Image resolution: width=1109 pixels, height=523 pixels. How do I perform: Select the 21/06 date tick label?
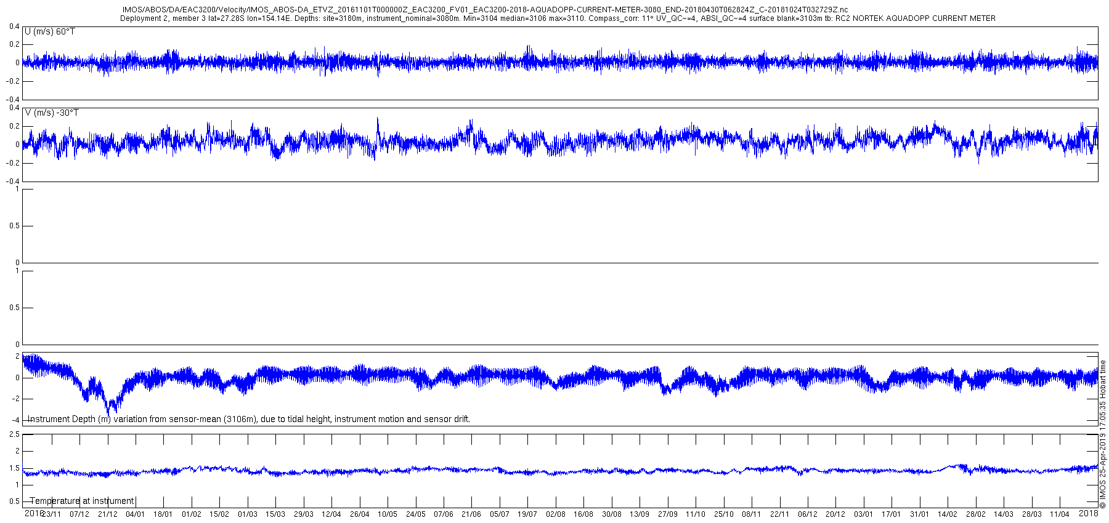tap(471, 514)
